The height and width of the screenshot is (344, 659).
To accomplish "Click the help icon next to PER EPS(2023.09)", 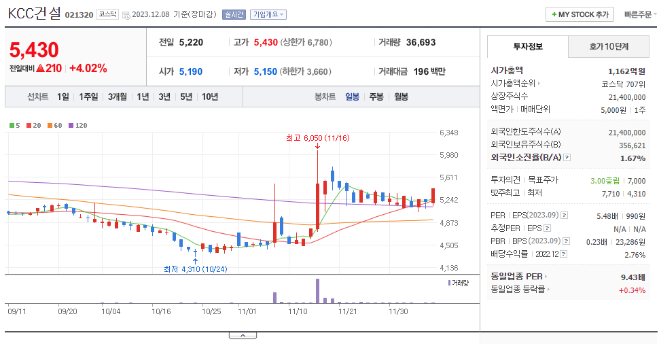I will pyautogui.click(x=565, y=216).
